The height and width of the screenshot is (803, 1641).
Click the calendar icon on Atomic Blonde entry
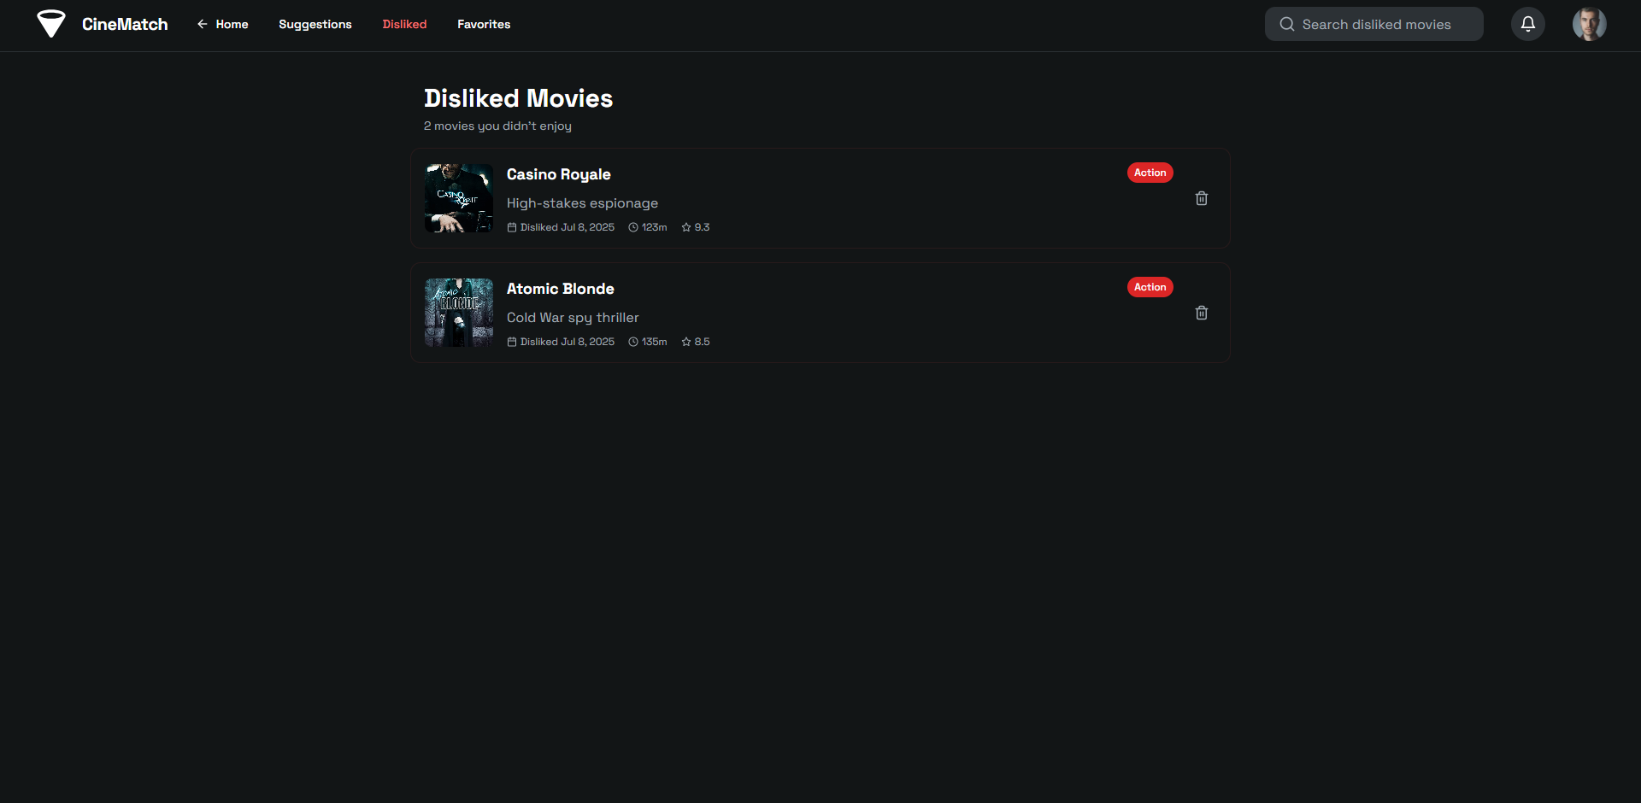(x=512, y=342)
